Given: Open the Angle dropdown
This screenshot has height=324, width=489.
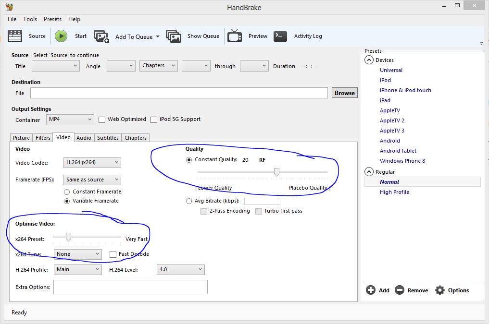Looking at the screenshot, I should pos(121,66).
